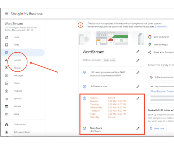Click the storefront banner illustration
The width and height of the screenshot is (174, 145).
click(x=111, y=38)
